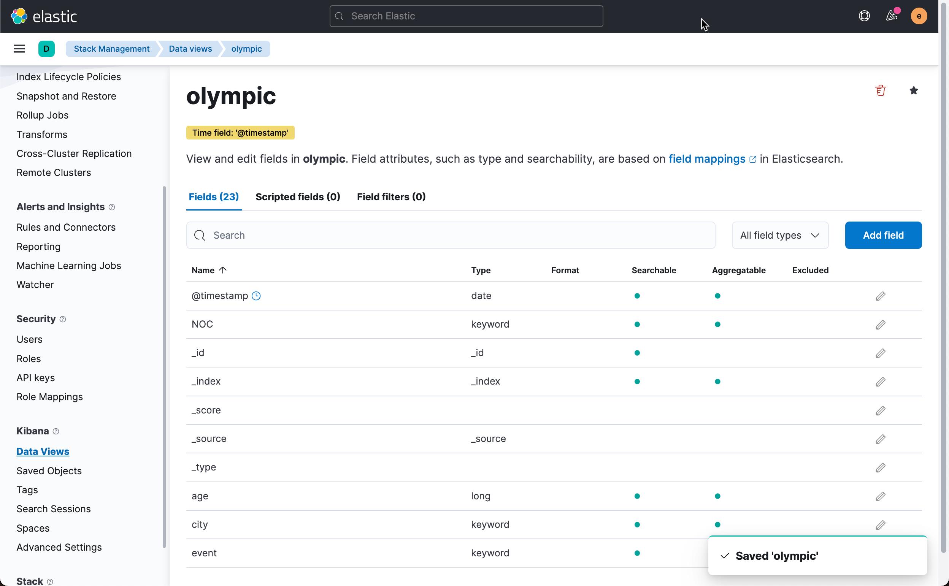Open Tags in sidebar

pos(27,490)
